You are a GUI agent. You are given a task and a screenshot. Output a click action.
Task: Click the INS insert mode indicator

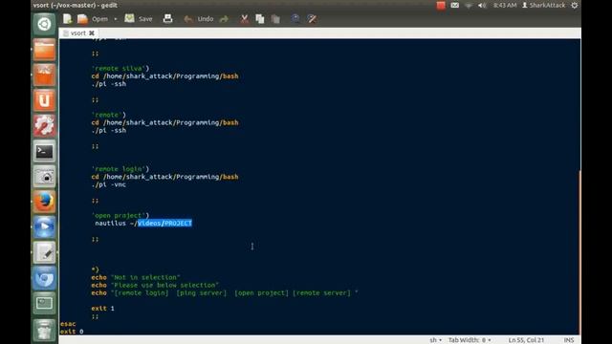(569, 340)
